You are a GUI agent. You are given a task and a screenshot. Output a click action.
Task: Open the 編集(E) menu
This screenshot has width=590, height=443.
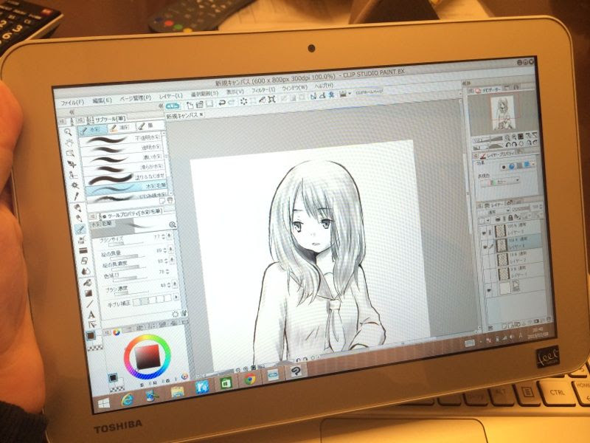pos(102,100)
